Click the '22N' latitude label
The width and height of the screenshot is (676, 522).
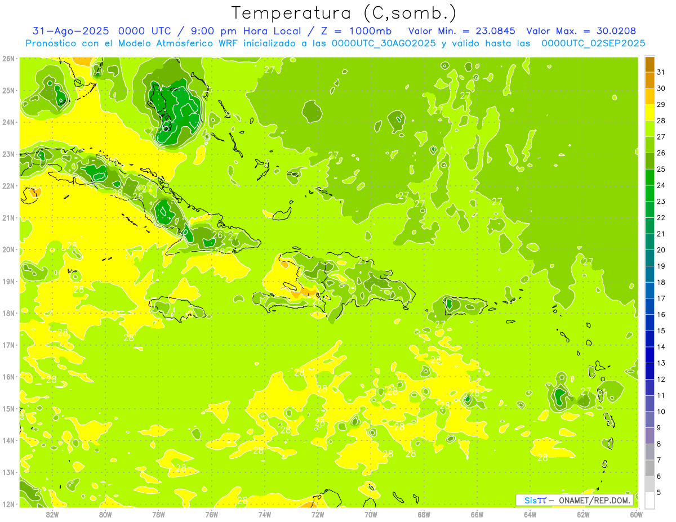coord(8,186)
